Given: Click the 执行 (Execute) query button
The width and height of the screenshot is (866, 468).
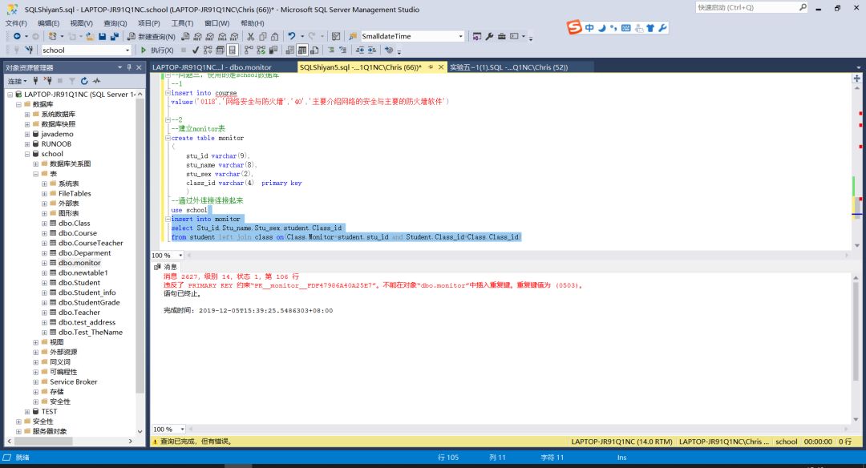Looking at the screenshot, I should click(x=157, y=50).
